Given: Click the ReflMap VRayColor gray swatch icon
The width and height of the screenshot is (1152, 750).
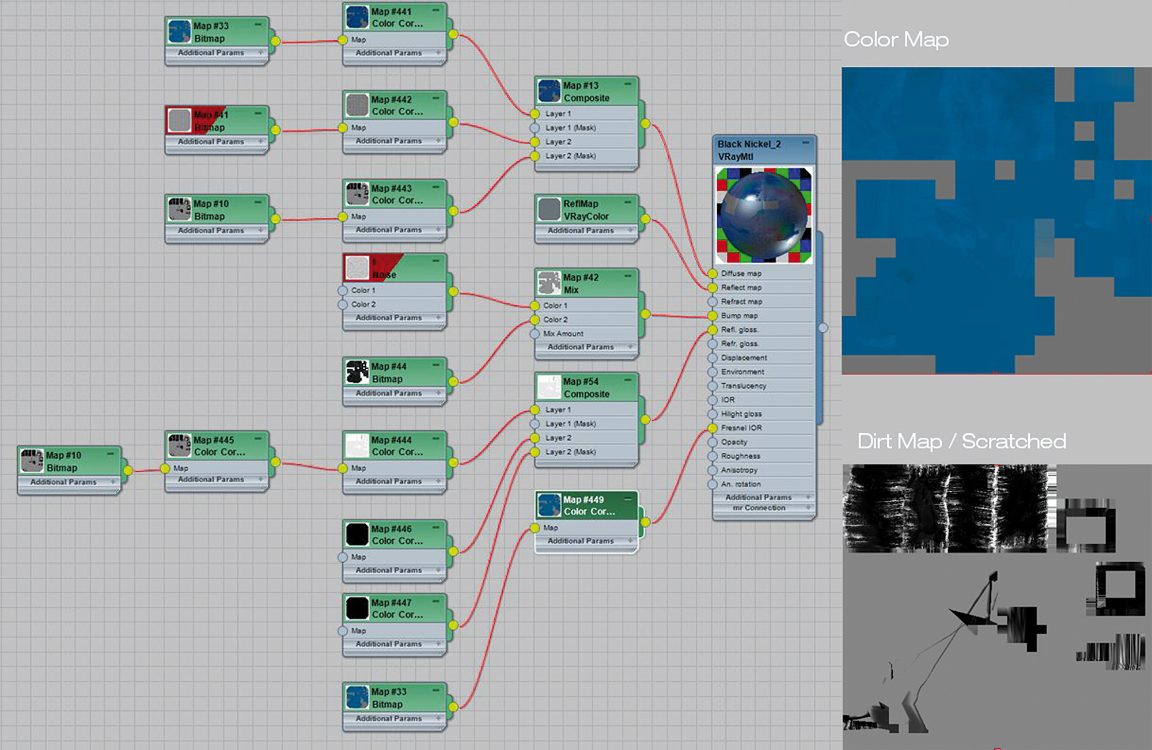Looking at the screenshot, I should pos(549,209).
